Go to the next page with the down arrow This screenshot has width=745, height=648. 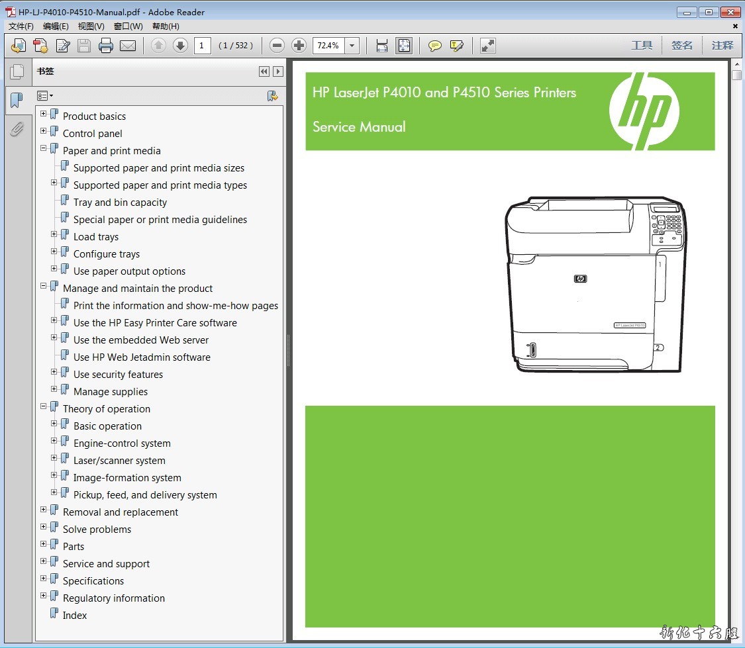(x=180, y=46)
